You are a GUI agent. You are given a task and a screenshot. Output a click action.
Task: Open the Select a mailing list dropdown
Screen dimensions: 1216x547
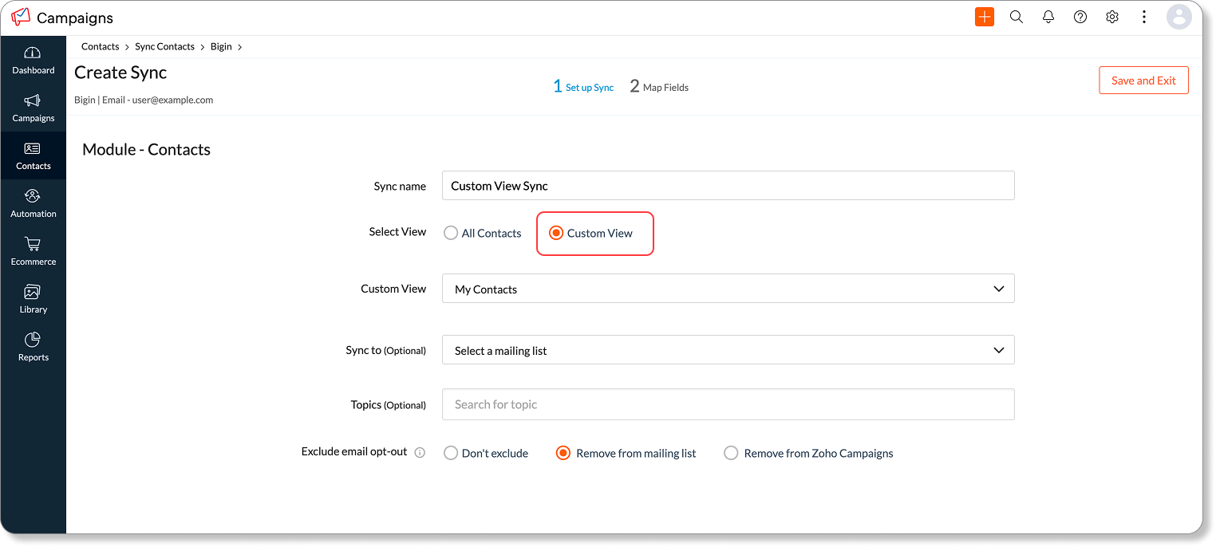tap(728, 350)
